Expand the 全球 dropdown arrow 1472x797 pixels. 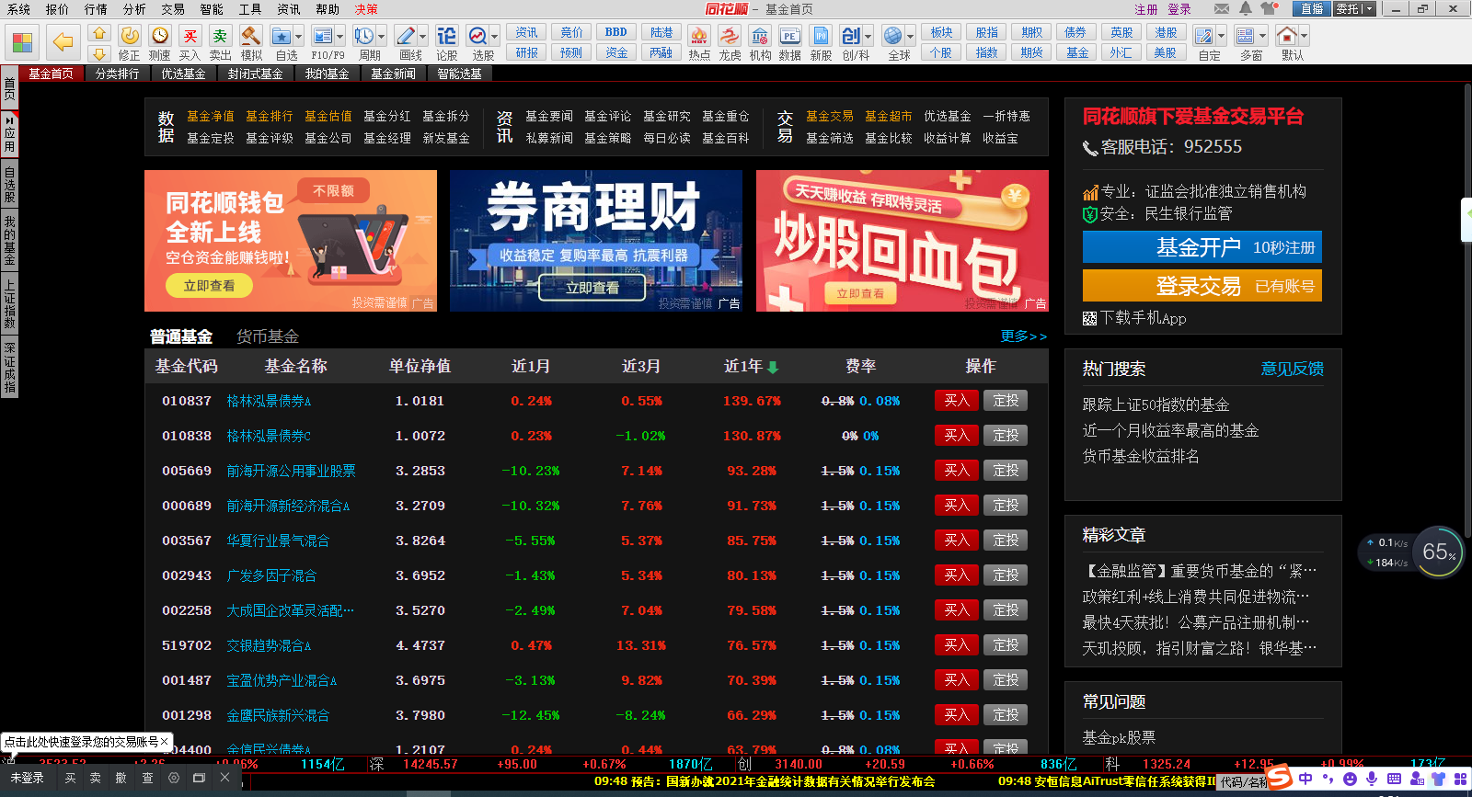[x=910, y=37]
